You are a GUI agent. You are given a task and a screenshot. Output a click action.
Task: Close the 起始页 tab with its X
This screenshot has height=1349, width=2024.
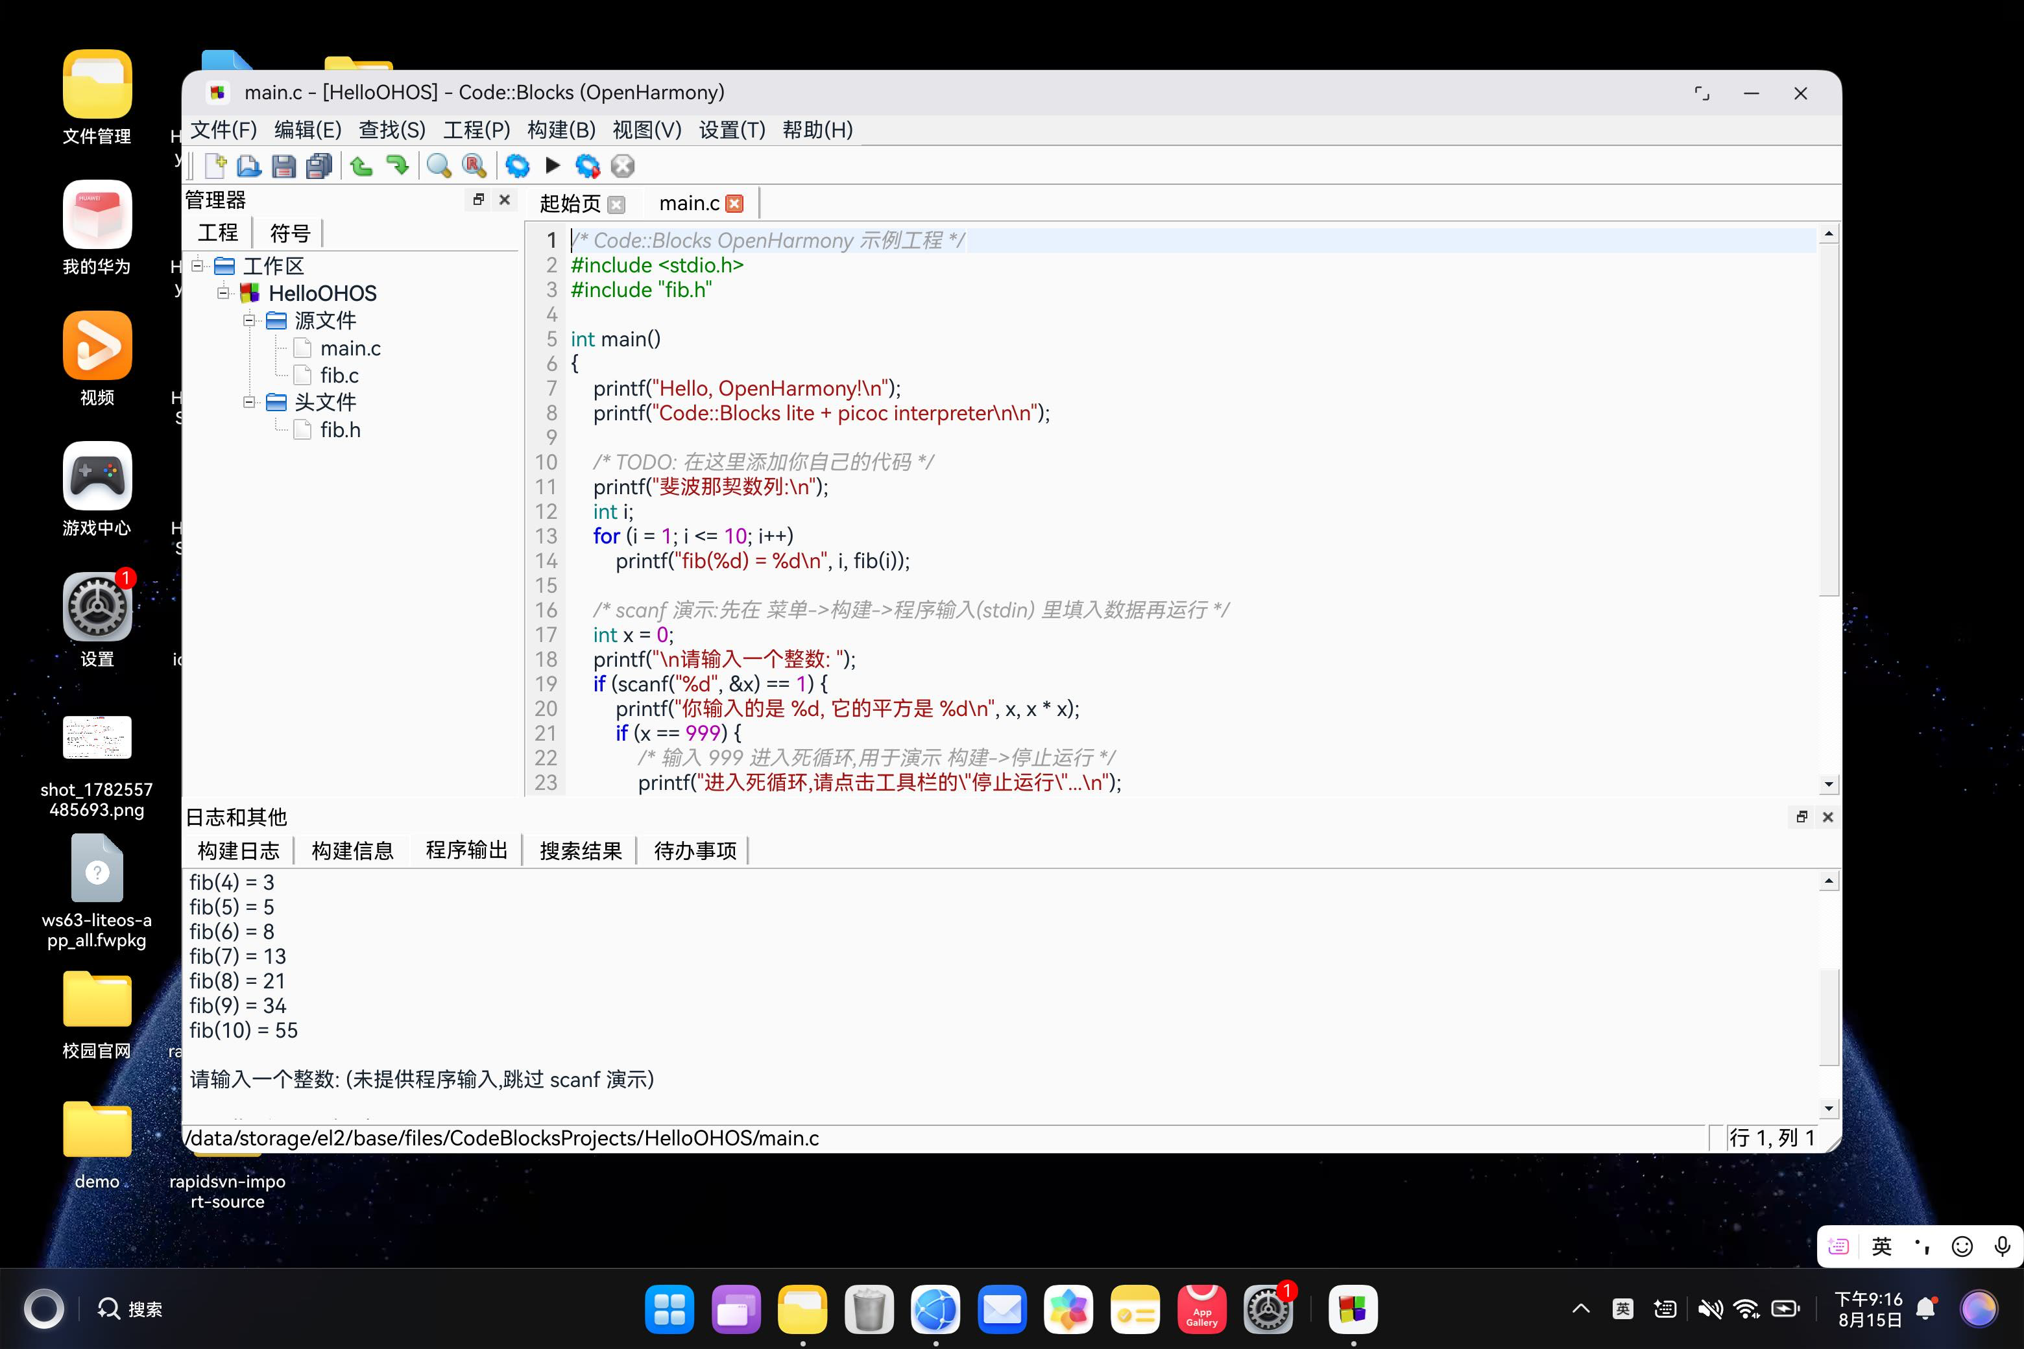point(616,204)
